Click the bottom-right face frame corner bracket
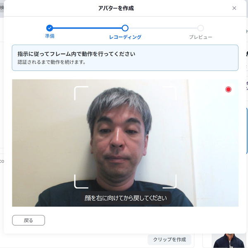 (169, 181)
